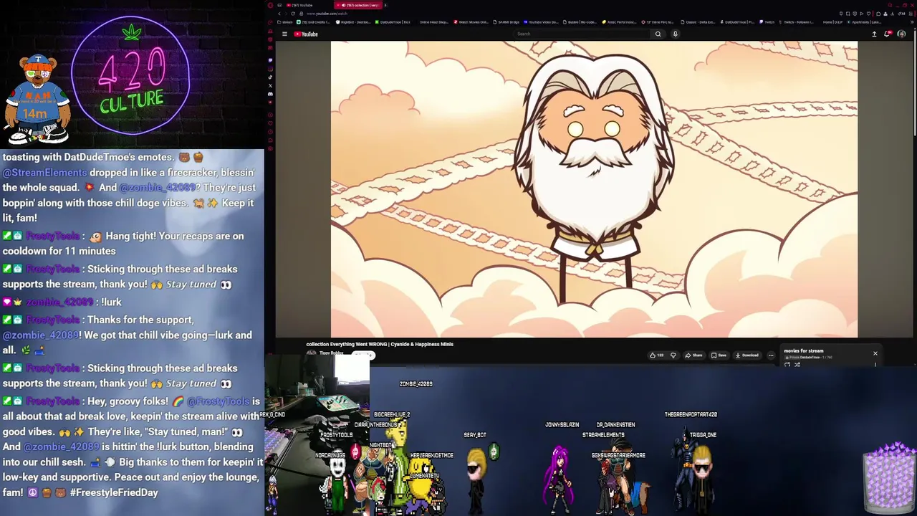Open the Watch Movies Online bookmark
This screenshot has width=917, height=516.
click(x=471, y=22)
